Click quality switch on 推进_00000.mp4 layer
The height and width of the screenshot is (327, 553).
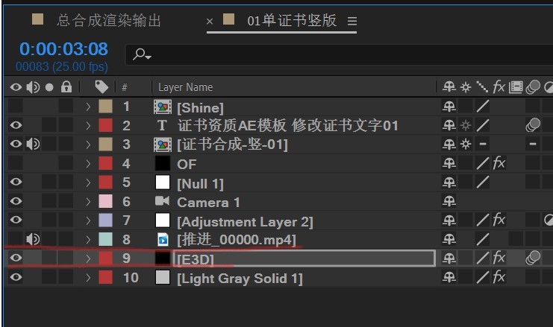(482, 239)
